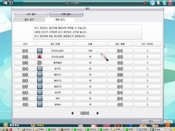
Task: Click the yellow ticket icon beside 5592
Action: click(x=6, y=125)
